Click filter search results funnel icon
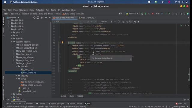Screen dimensions: 192x108 [x=138, y=22]
